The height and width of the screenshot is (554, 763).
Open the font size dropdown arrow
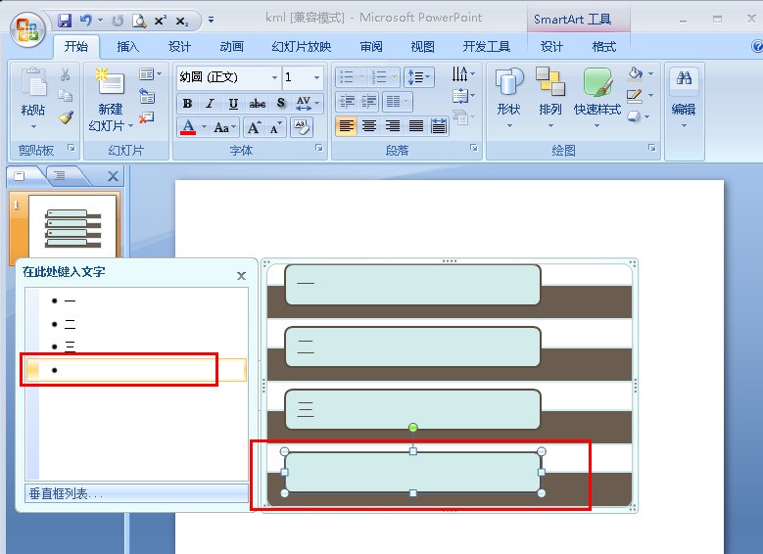click(316, 77)
